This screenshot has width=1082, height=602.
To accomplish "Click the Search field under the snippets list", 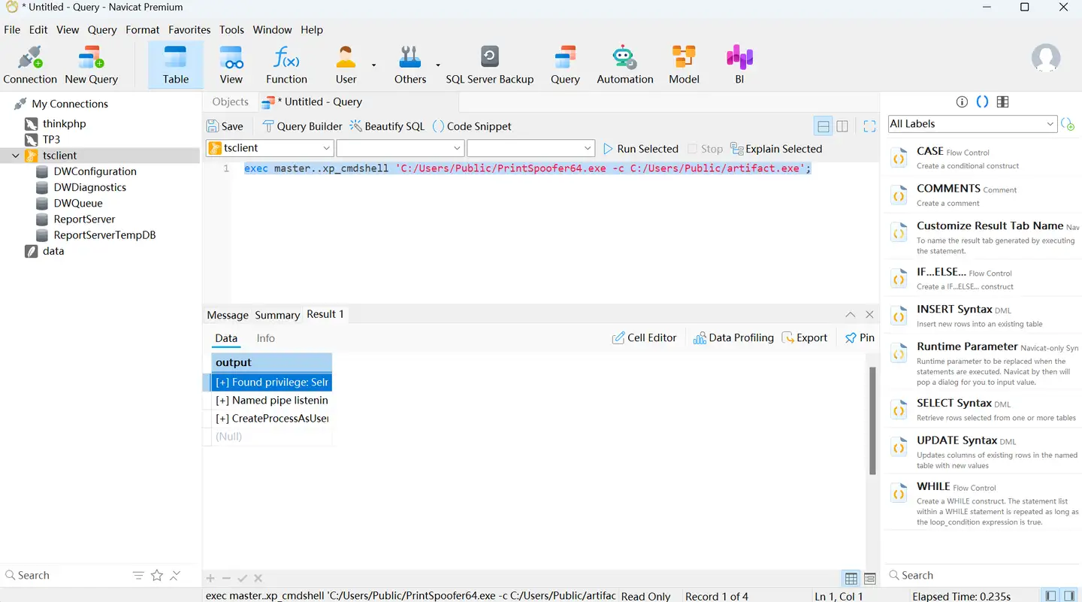I will (982, 576).
